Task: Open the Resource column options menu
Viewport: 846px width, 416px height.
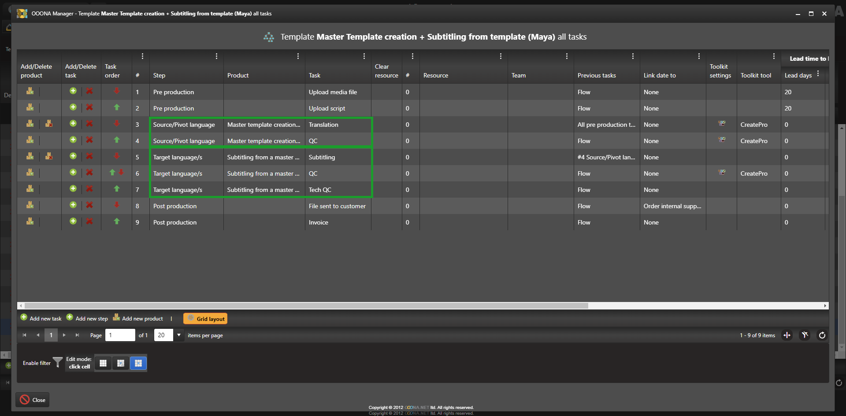Action: (501, 56)
